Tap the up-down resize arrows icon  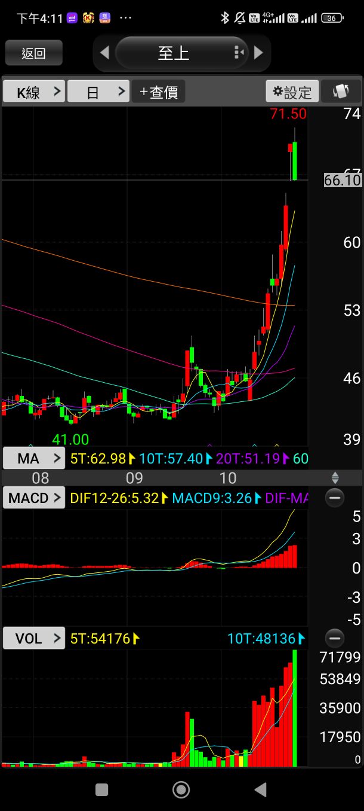(335, 478)
